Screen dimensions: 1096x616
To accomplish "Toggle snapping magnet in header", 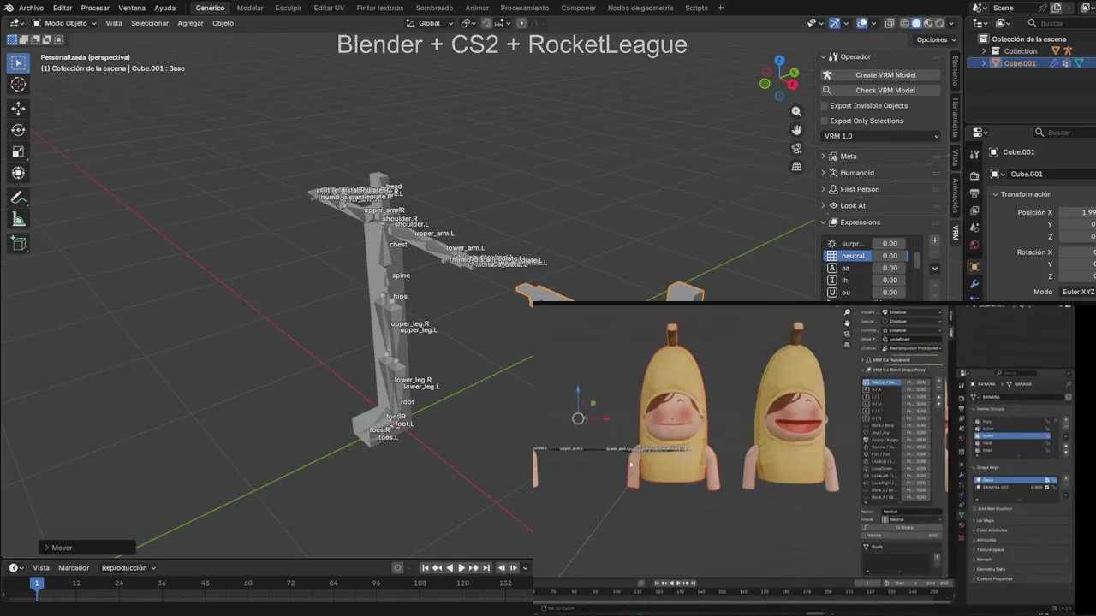I will pos(486,23).
